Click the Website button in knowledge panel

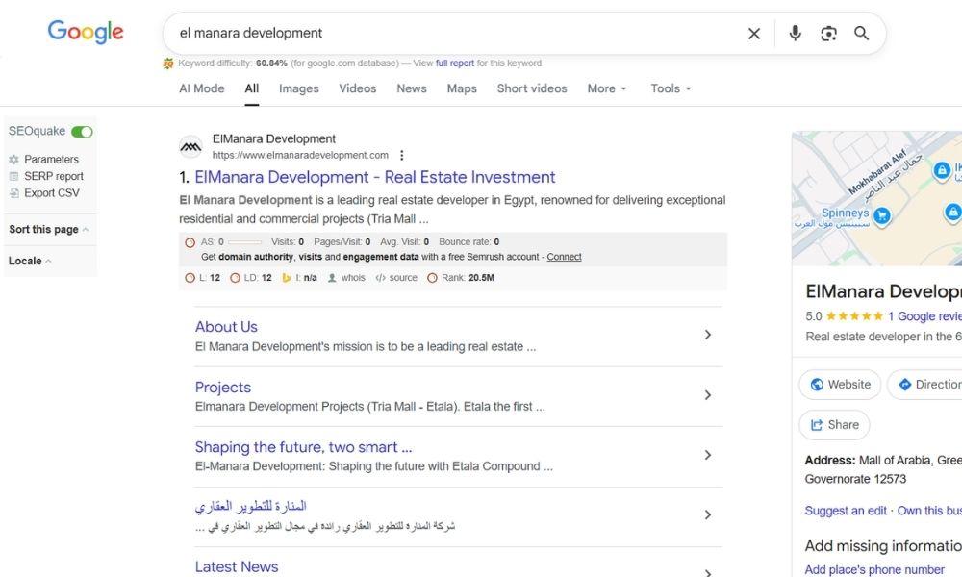click(x=840, y=385)
